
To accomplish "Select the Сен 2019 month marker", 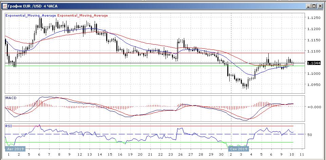I will pyautogui.click(x=238, y=149).
